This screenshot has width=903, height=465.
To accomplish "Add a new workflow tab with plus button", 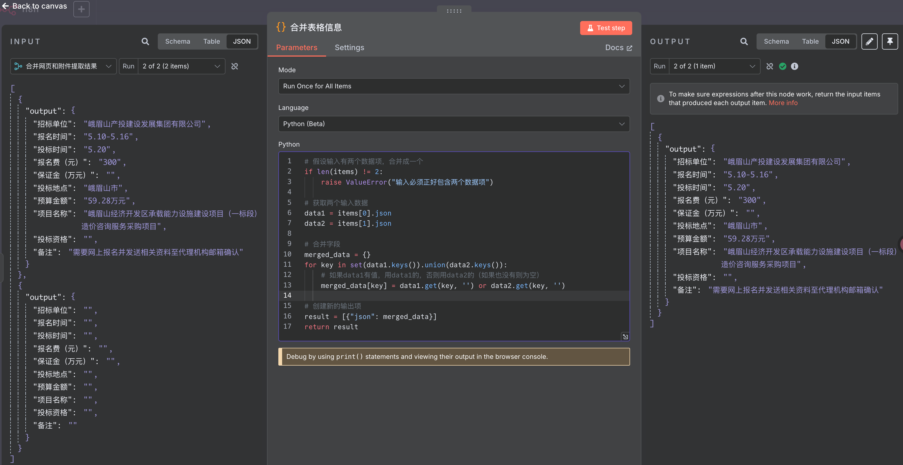I will pyautogui.click(x=81, y=9).
